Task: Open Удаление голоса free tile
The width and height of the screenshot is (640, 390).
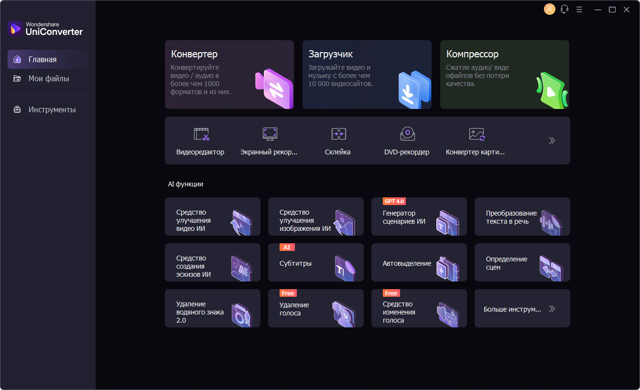Action: pyautogui.click(x=316, y=308)
